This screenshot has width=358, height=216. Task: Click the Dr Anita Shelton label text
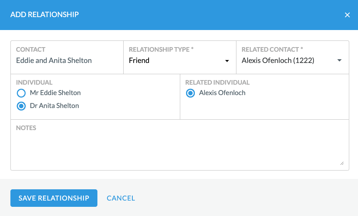[55, 105]
